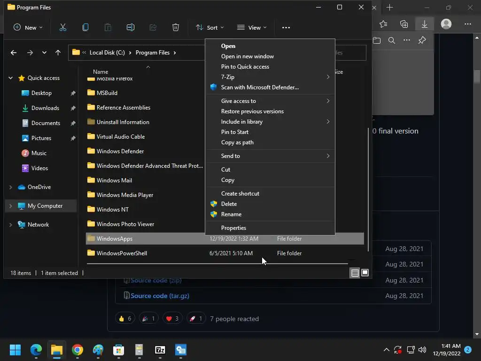Open the See more ellipsis in Explorer toolbar
This screenshot has width=481, height=361.
[286, 28]
